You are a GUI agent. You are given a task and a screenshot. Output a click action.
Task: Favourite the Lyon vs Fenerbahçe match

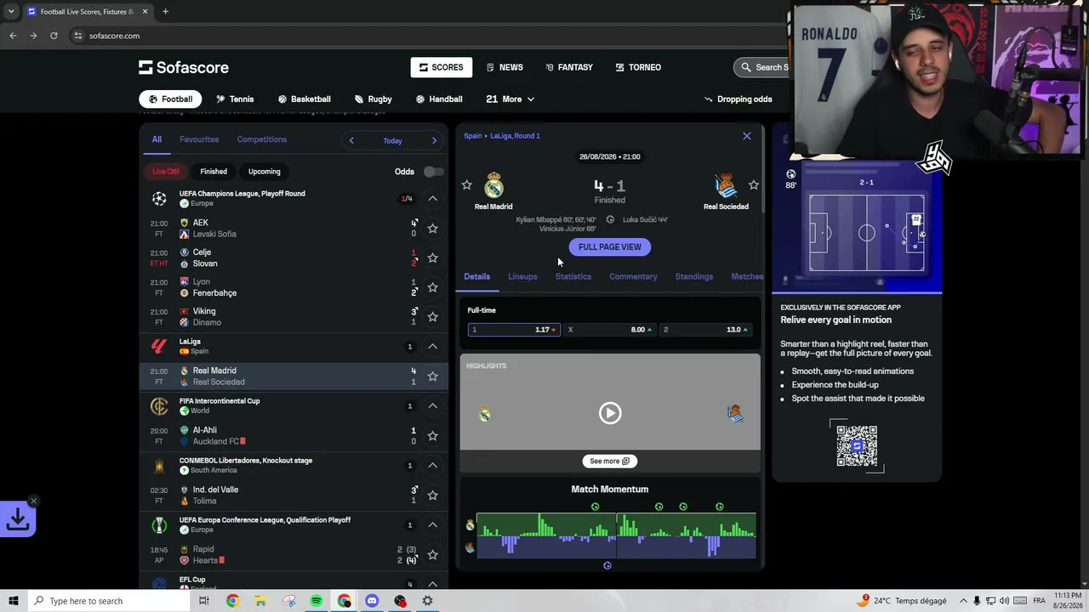coord(432,287)
